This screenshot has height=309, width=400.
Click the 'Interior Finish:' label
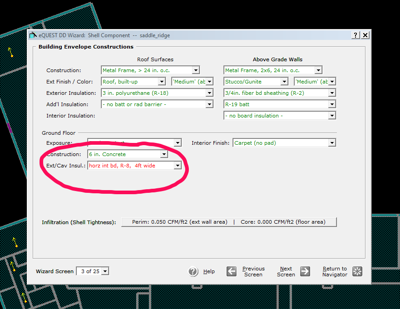point(211,143)
